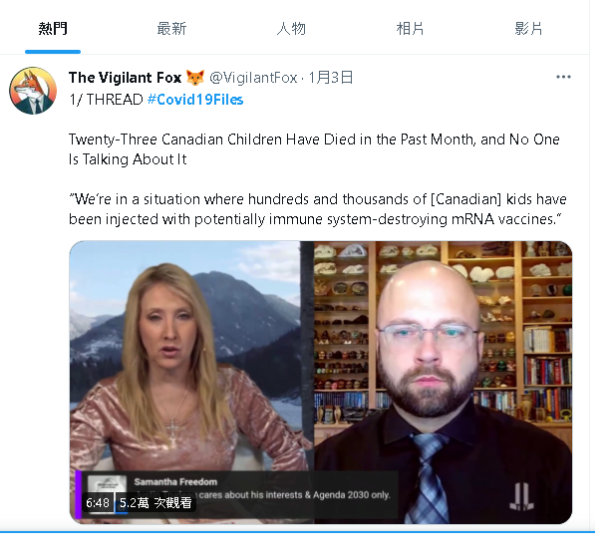Image resolution: width=609 pixels, height=558 pixels.
Task: Click the watermark logo in video corner
Action: point(521,496)
